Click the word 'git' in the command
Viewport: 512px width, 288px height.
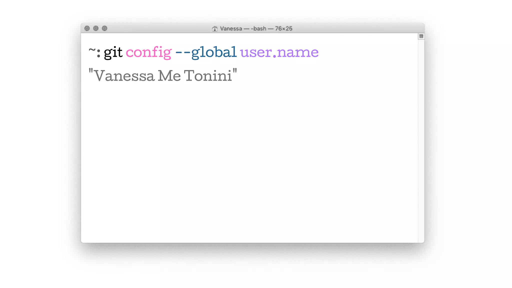(113, 52)
